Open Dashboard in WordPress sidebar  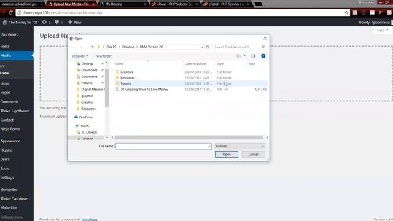point(10,34)
